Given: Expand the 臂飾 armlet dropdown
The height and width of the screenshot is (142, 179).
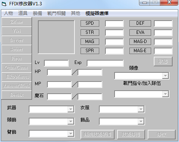Looking at the screenshot, I should 71,134.
